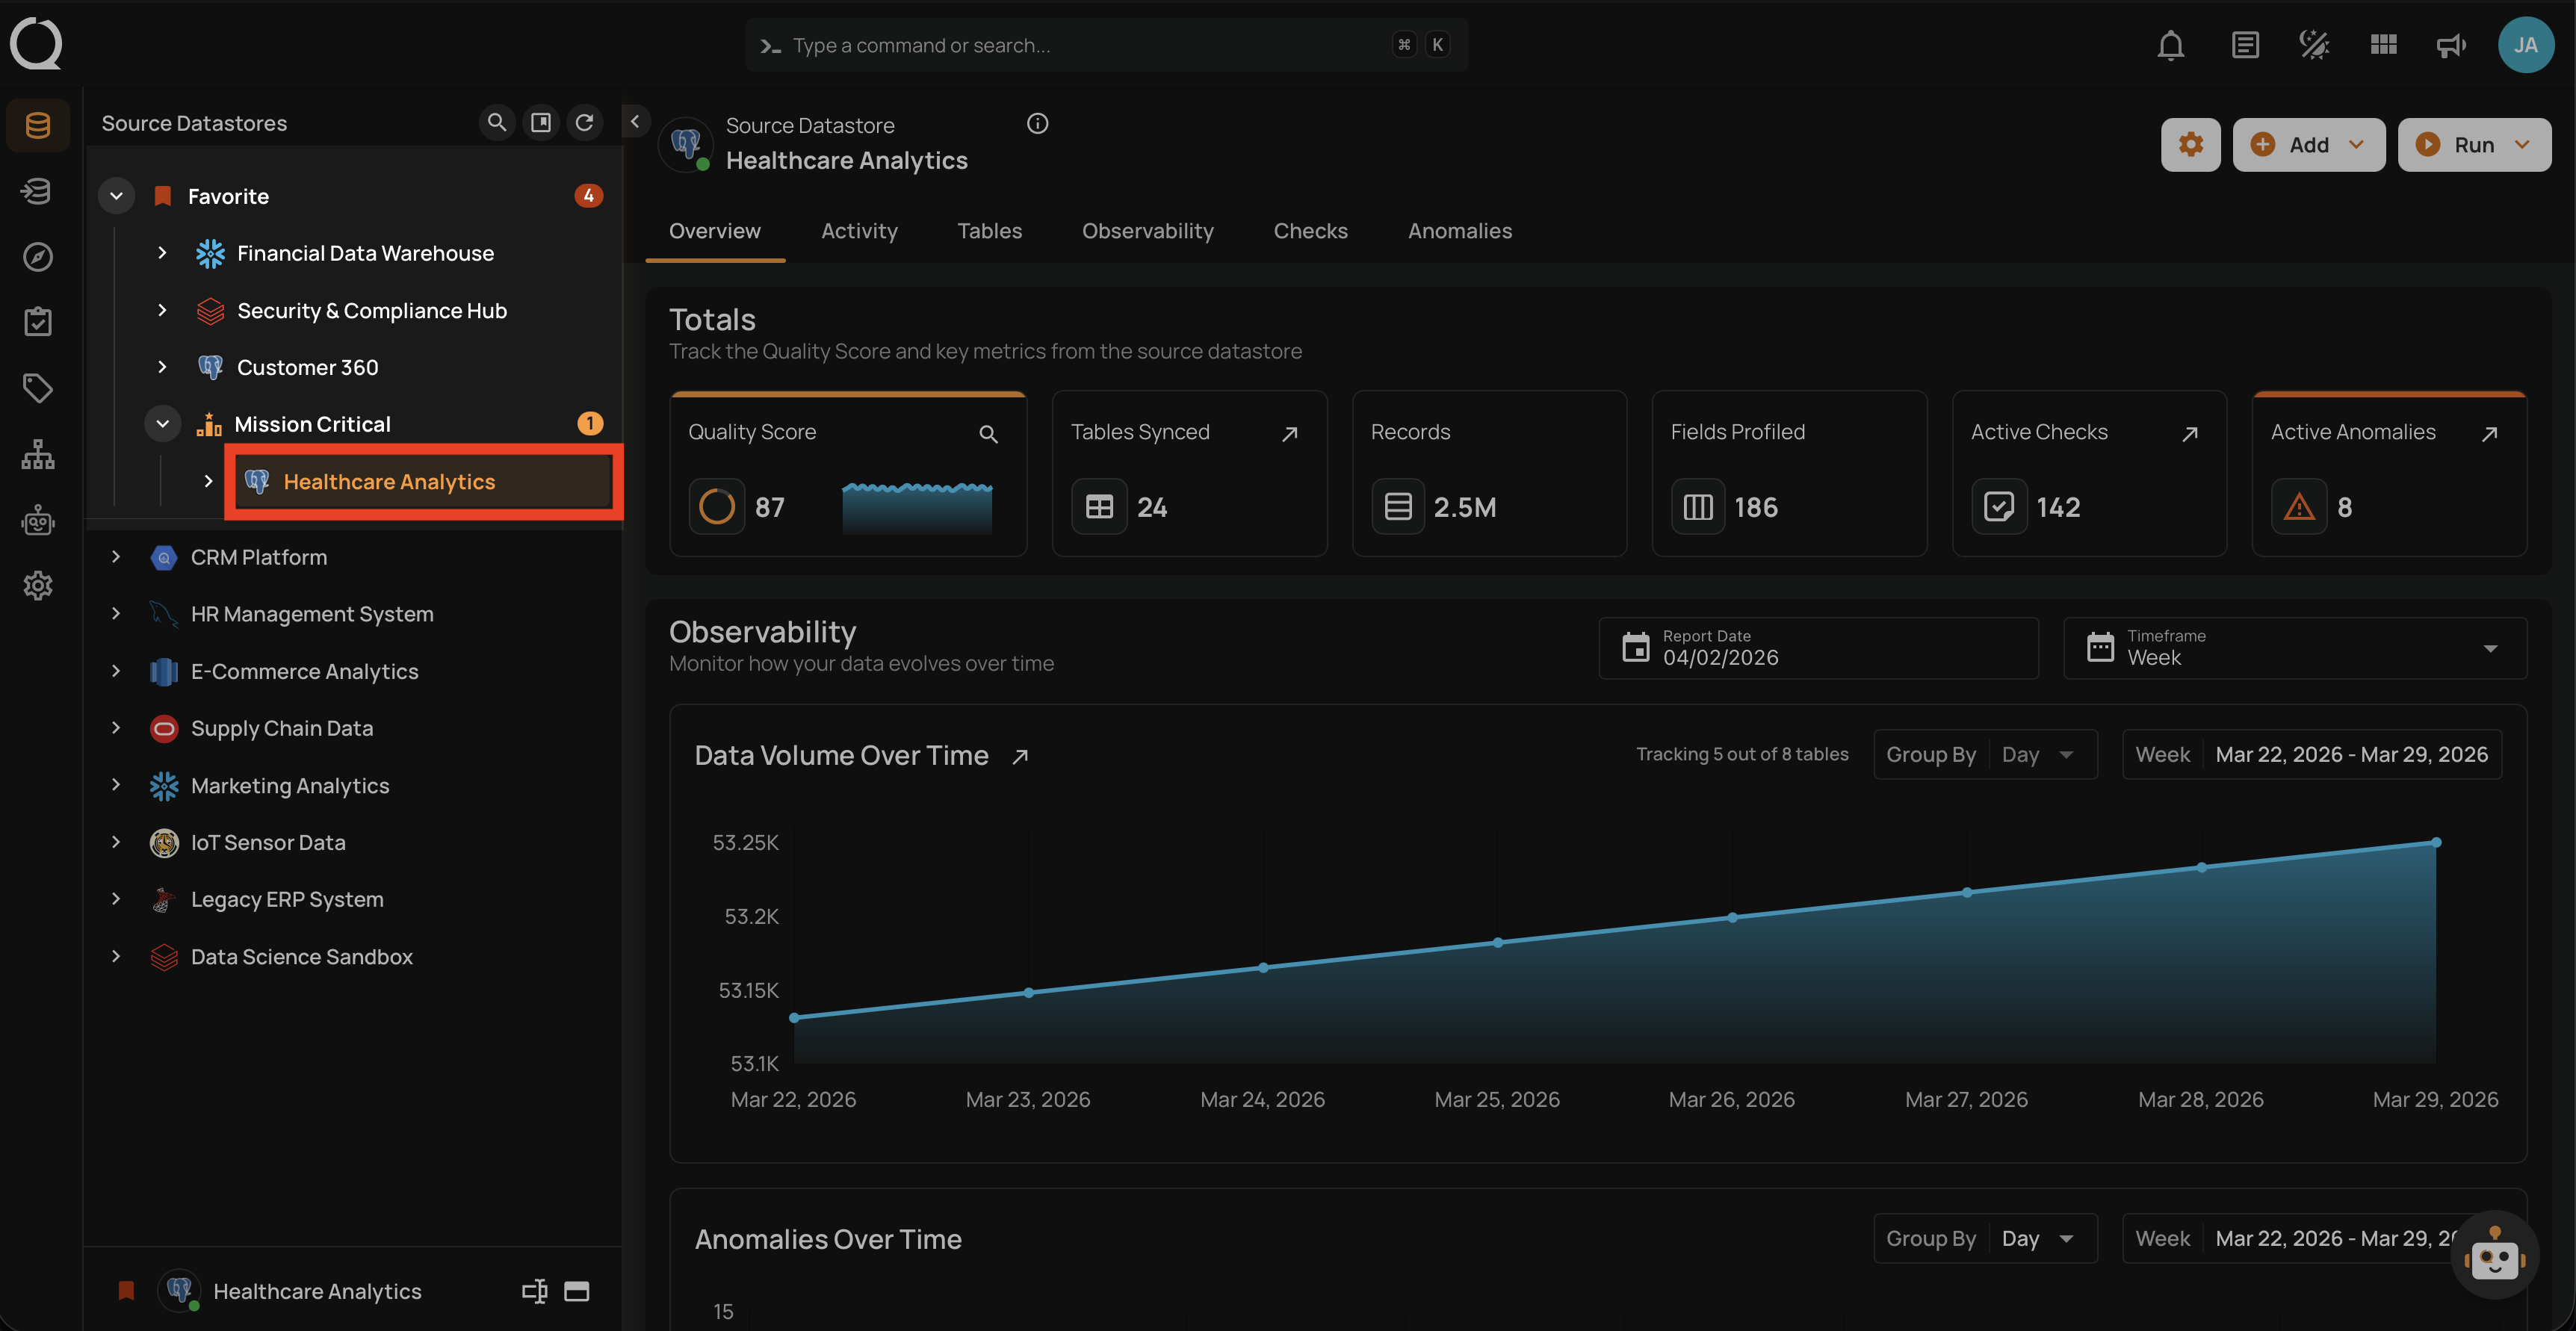Click the search icon in Source Datastores panel
The image size is (2576, 1331).
(497, 122)
